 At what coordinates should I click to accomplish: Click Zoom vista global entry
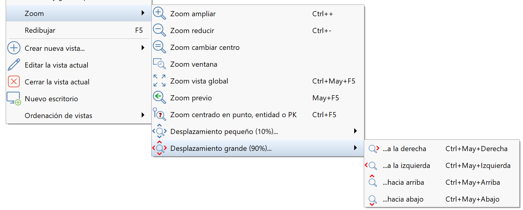(199, 81)
